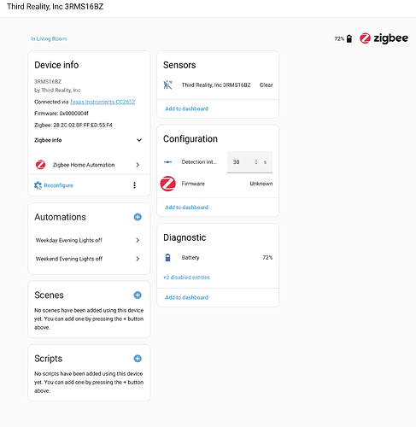The image size is (416, 427).
Task: Open the Texas Instruments CC2652 link
Action: [x=103, y=102]
